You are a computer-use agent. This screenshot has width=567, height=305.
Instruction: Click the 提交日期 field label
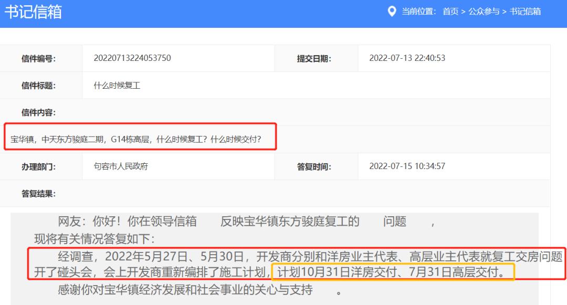pos(314,58)
